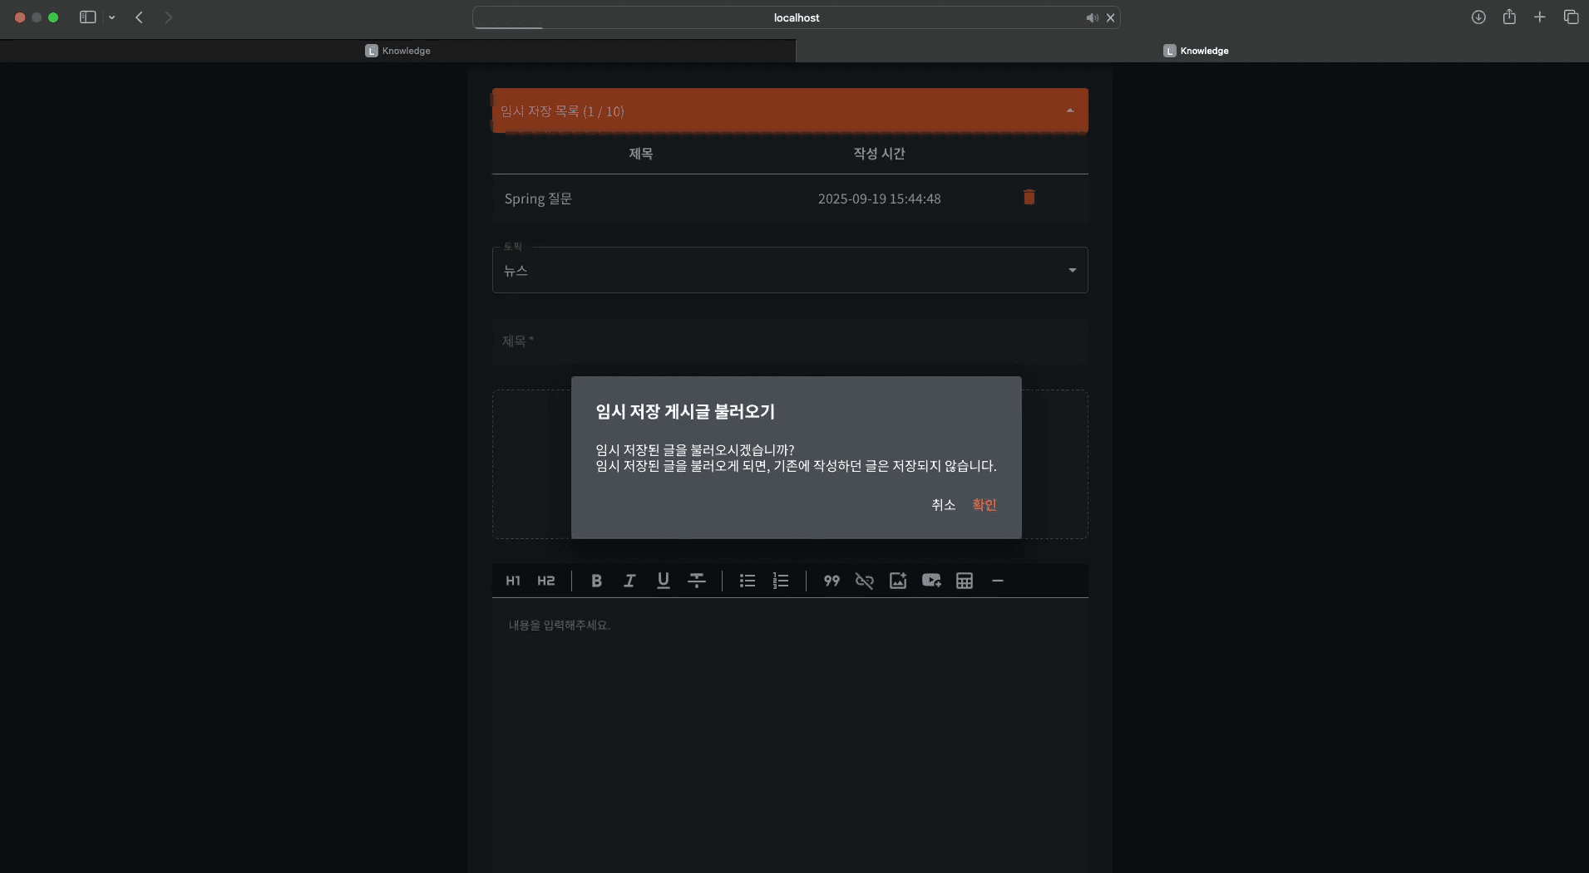Apply strikethrough formatting

(x=697, y=581)
